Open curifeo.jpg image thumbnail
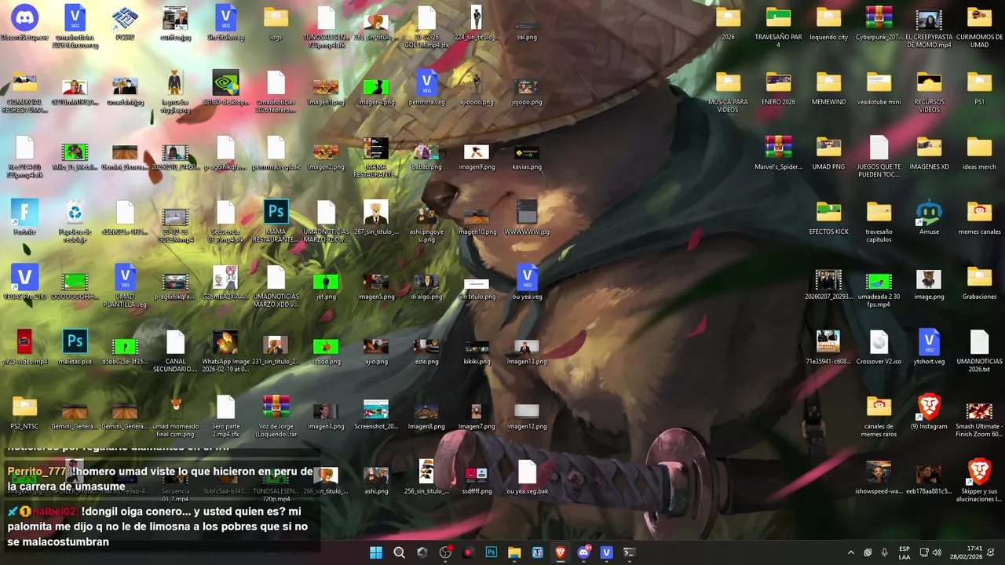 175,24
